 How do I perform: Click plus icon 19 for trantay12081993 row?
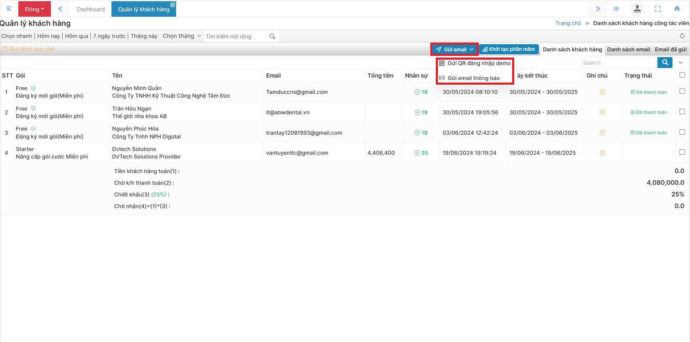coord(417,133)
